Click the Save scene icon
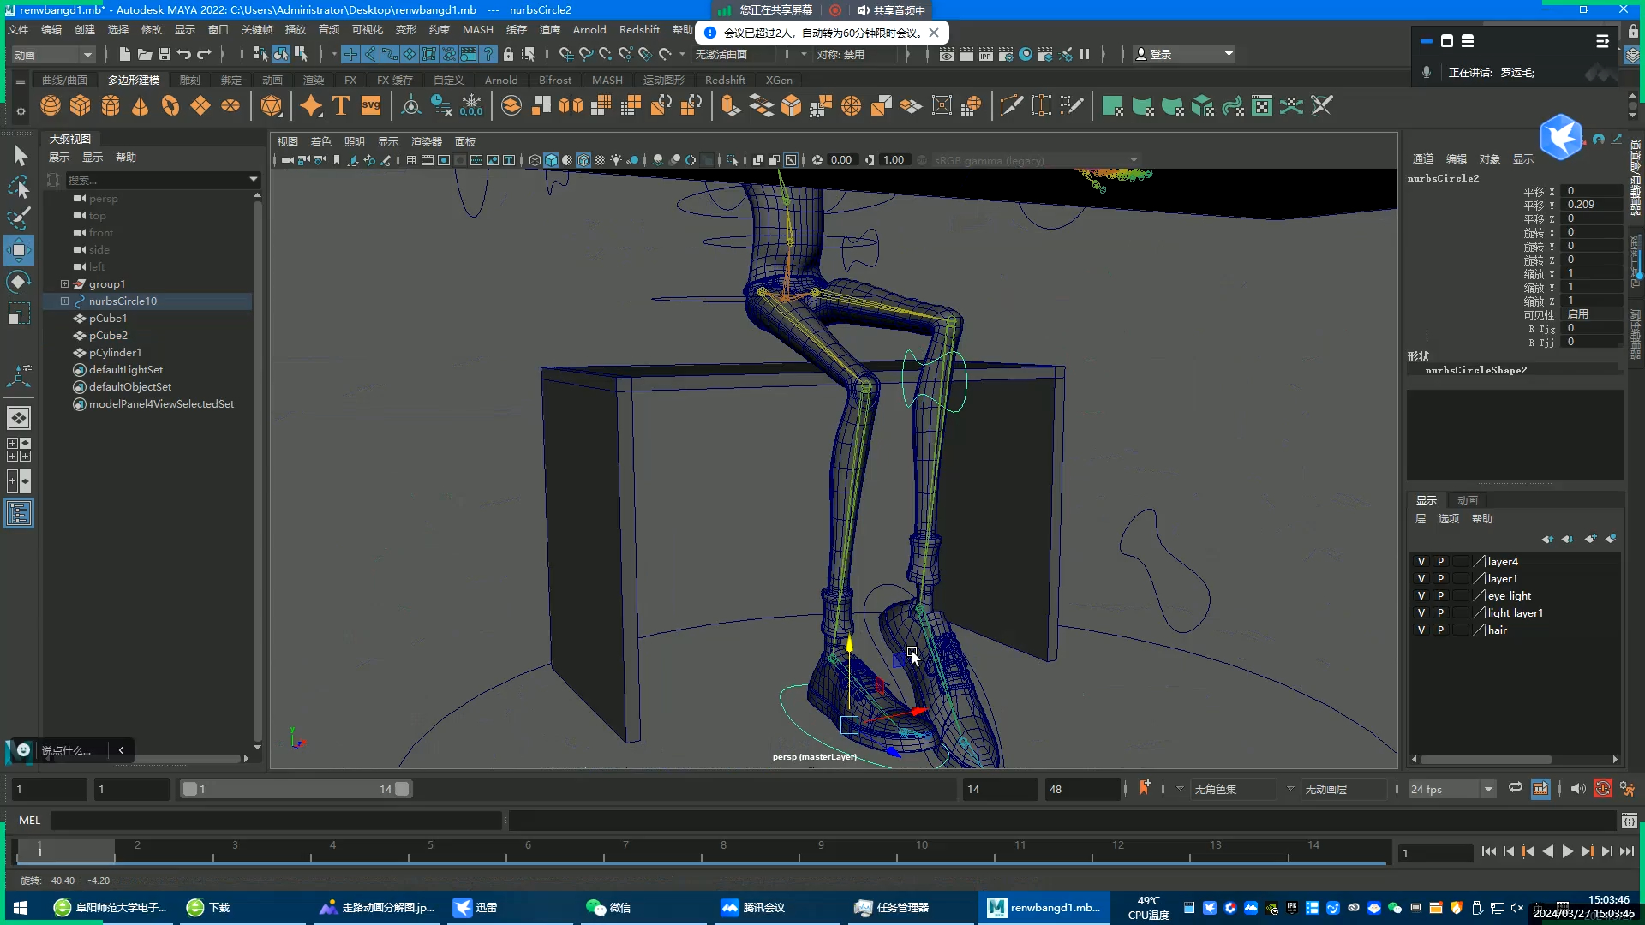The height and width of the screenshot is (925, 1645). (x=164, y=54)
